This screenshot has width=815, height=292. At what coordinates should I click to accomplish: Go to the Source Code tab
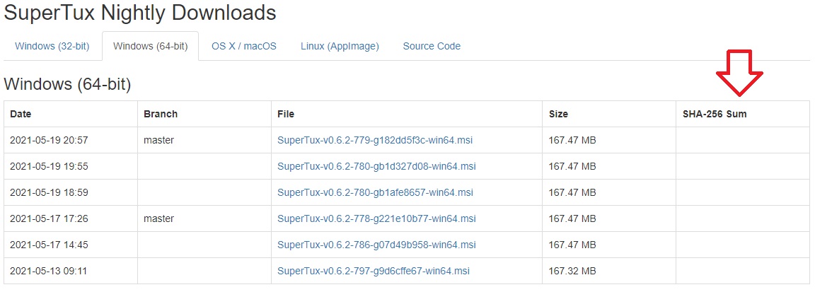pyautogui.click(x=432, y=46)
